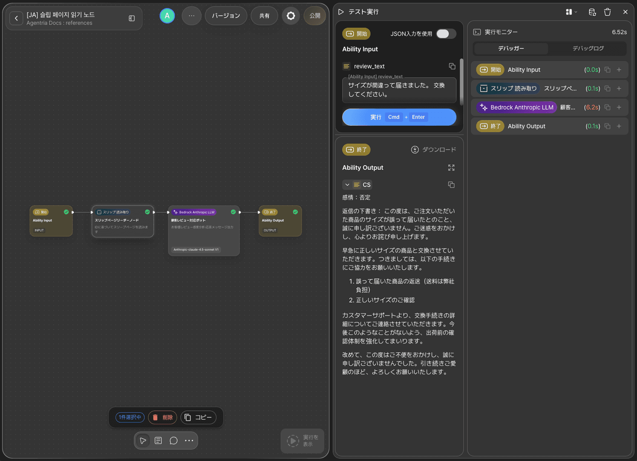Viewport: 637px width, 461px height.
Task: Open the panel layout dropdown
Action: 571,12
